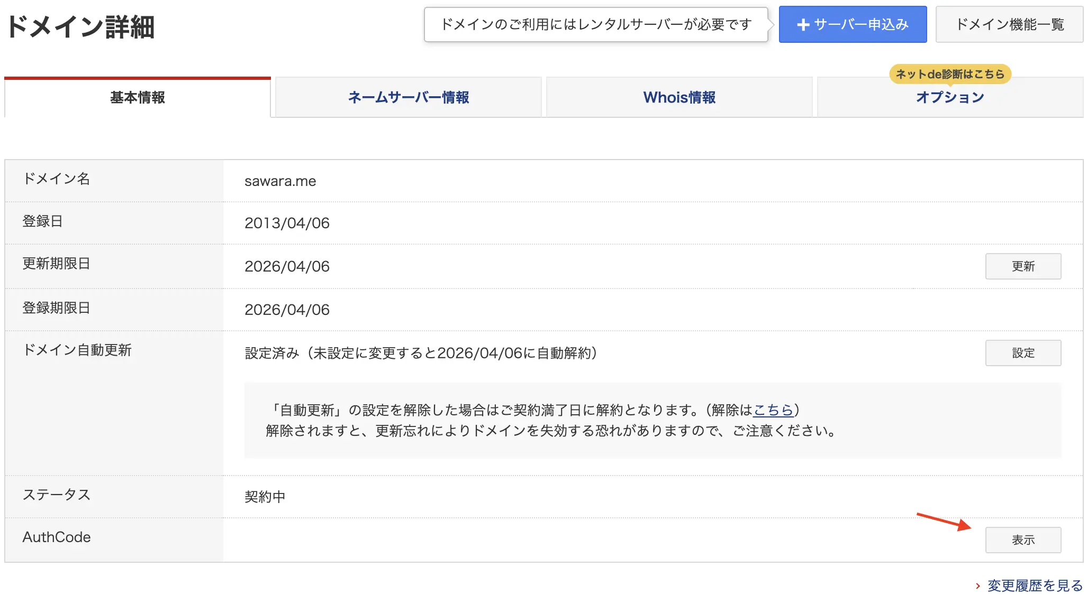Click the ネットde診断はこちら yellow badge
The height and width of the screenshot is (595, 1087).
tap(950, 74)
